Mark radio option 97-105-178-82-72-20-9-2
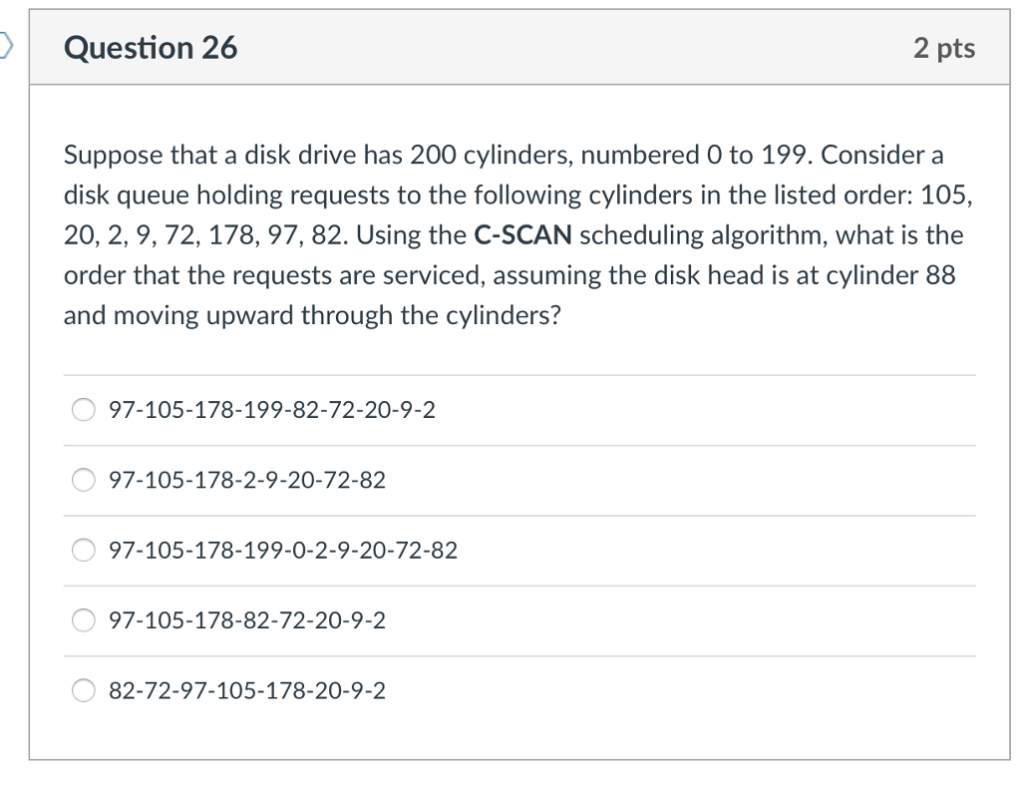 click(84, 620)
